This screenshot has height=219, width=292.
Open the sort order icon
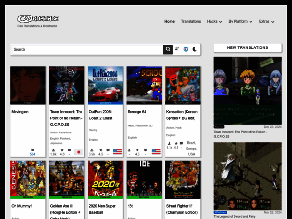(x=177, y=49)
